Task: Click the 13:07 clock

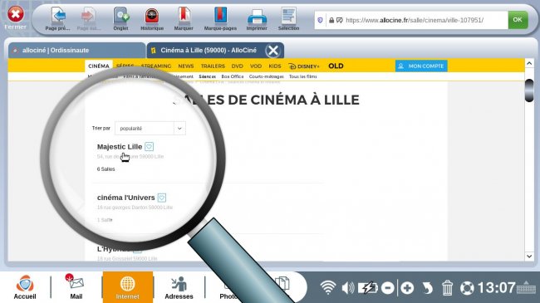Action: coord(496,287)
